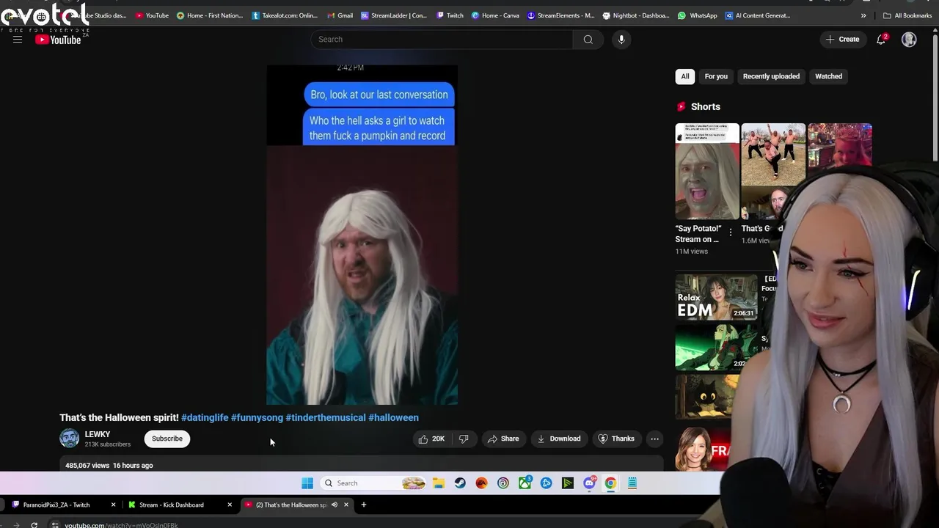Reload the current page
939x528 pixels.
pyautogui.click(x=34, y=525)
